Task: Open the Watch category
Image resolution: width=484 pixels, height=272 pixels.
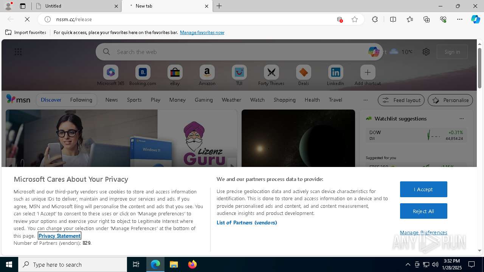Action: (x=257, y=100)
